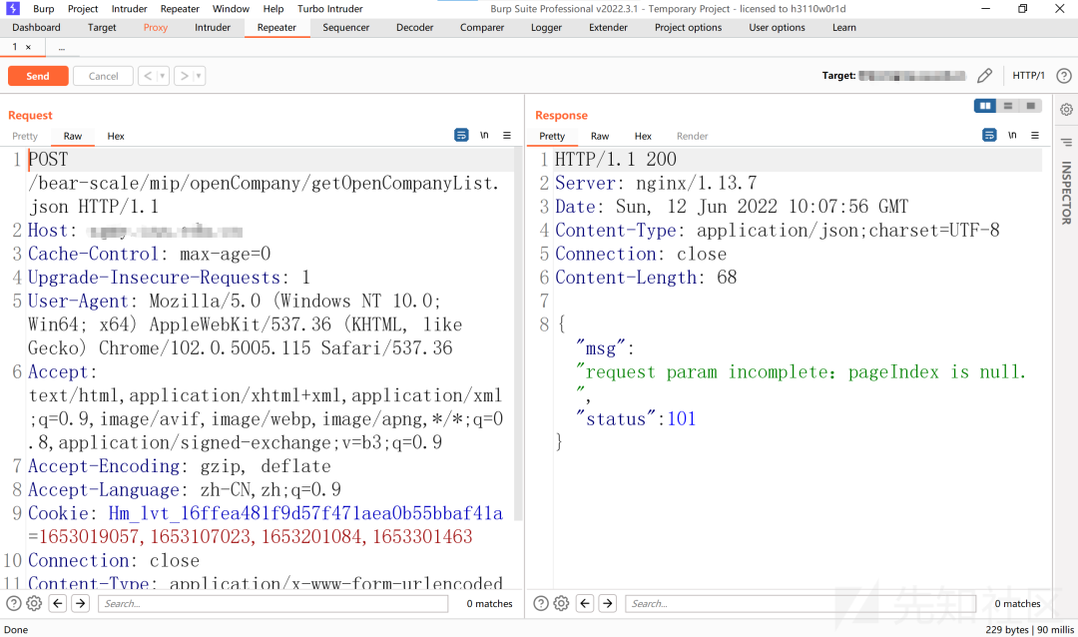Edit target with pencil icon
1078x637 pixels.
coord(984,76)
